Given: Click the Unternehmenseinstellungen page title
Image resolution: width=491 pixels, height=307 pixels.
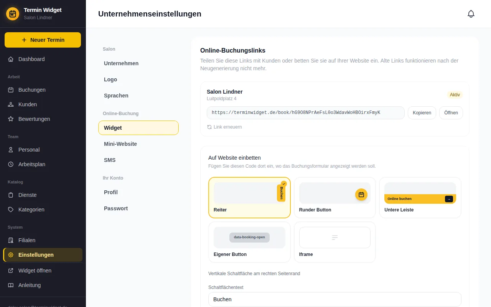Looking at the screenshot, I should click(x=150, y=14).
